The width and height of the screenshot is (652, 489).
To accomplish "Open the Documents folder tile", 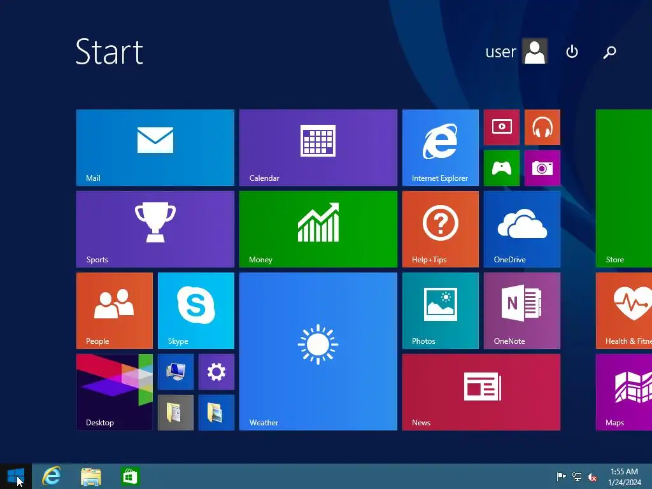I will point(176,413).
